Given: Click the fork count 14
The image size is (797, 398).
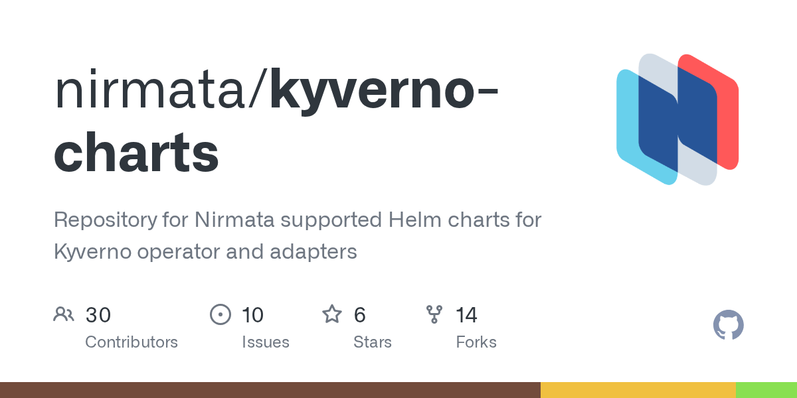Looking at the screenshot, I should point(467,314).
